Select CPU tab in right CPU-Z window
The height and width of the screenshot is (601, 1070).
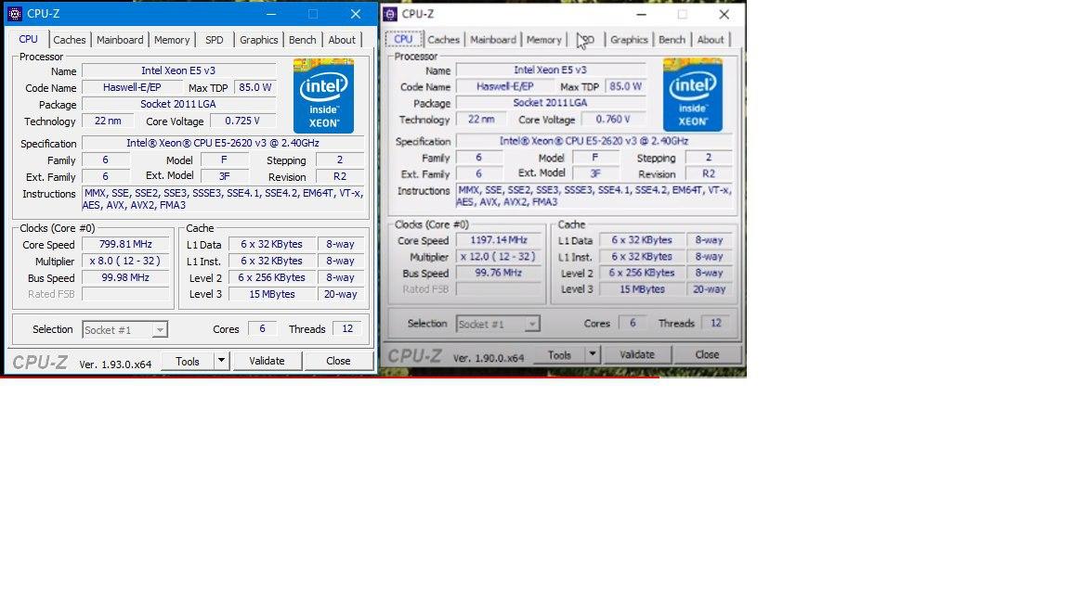click(x=403, y=39)
